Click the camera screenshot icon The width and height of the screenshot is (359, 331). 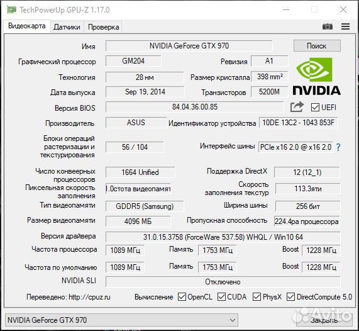coord(327,26)
